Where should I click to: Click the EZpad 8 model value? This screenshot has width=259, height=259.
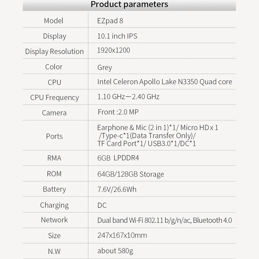pos(110,21)
